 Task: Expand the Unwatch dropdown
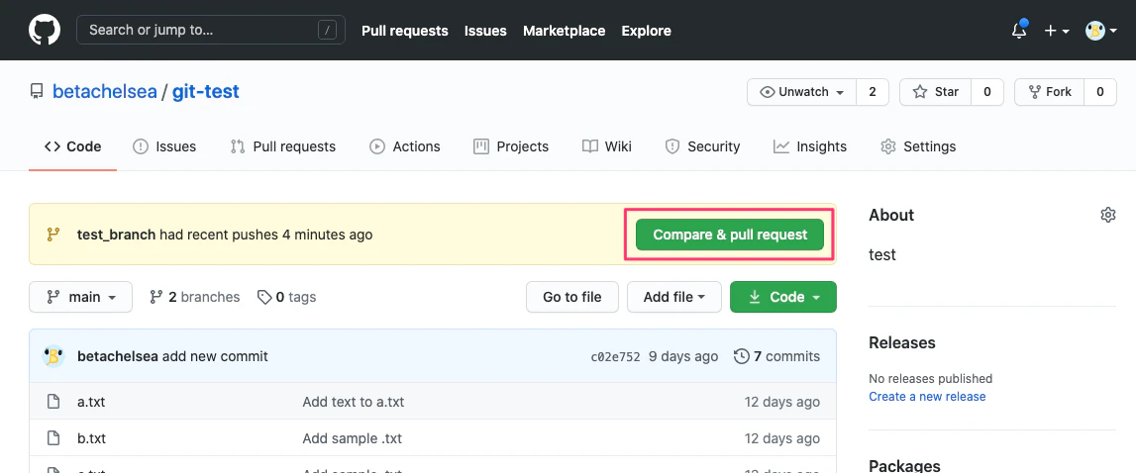pyautogui.click(x=802, y=92)
